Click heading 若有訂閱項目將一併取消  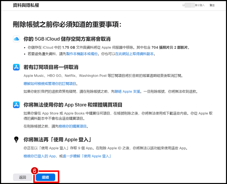click(x=51, y=67)
